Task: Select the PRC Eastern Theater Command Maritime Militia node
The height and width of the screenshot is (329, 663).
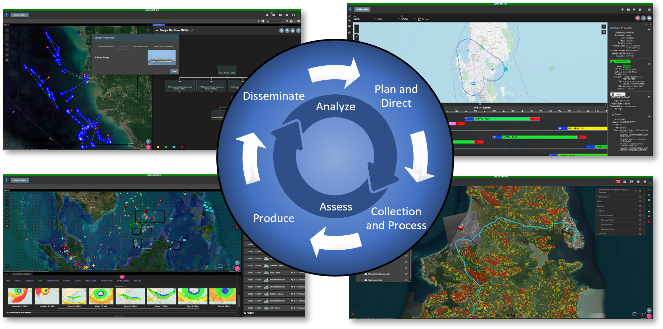Action: (180, 85)
